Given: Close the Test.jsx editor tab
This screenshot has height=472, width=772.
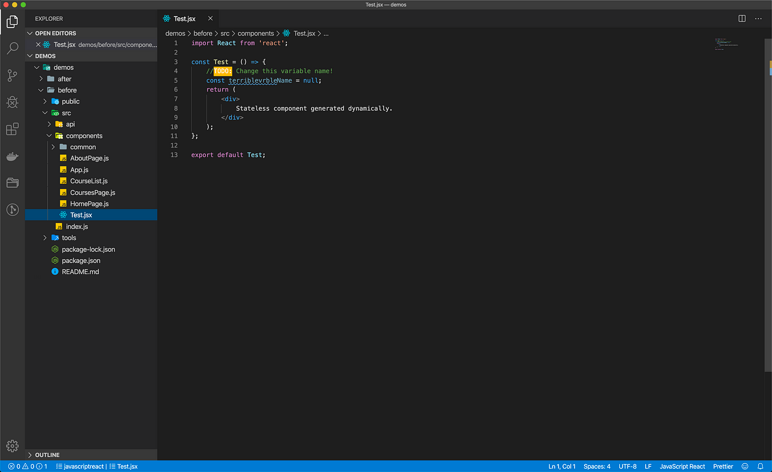Looking at the screenshot, I should 210,18.
